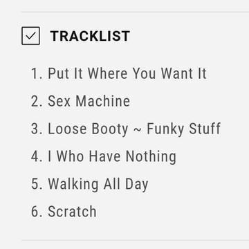
Task: Select the Scratch track title
Action: point(72,212)
